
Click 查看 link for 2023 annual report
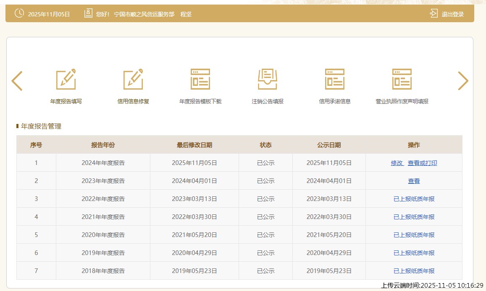click(414, 181)
